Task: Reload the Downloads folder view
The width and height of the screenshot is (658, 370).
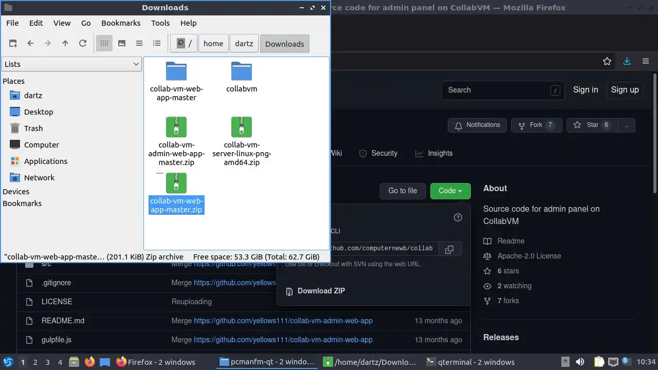Action: point(83,44)
